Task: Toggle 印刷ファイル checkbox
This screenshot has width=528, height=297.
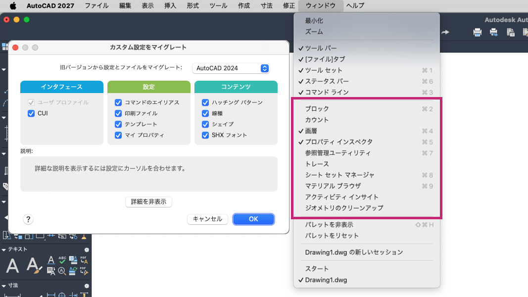Action: pyautogui.click(x=118, y=113)
